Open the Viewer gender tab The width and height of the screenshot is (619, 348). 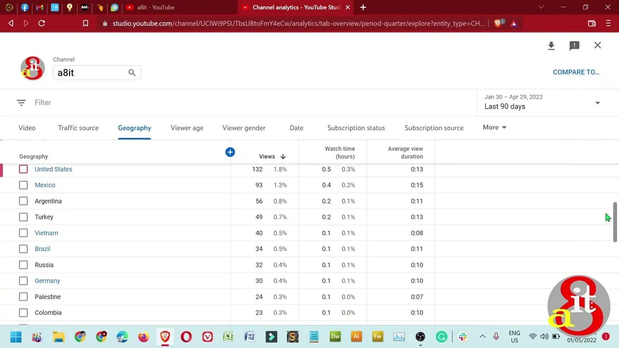(244, 128)
